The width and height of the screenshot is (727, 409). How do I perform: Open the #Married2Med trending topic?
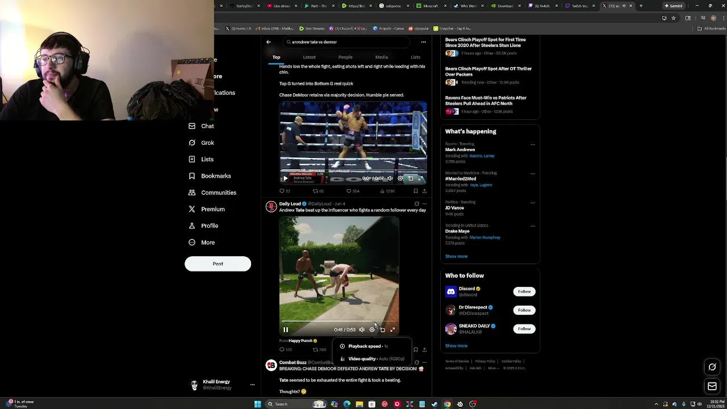461,179
